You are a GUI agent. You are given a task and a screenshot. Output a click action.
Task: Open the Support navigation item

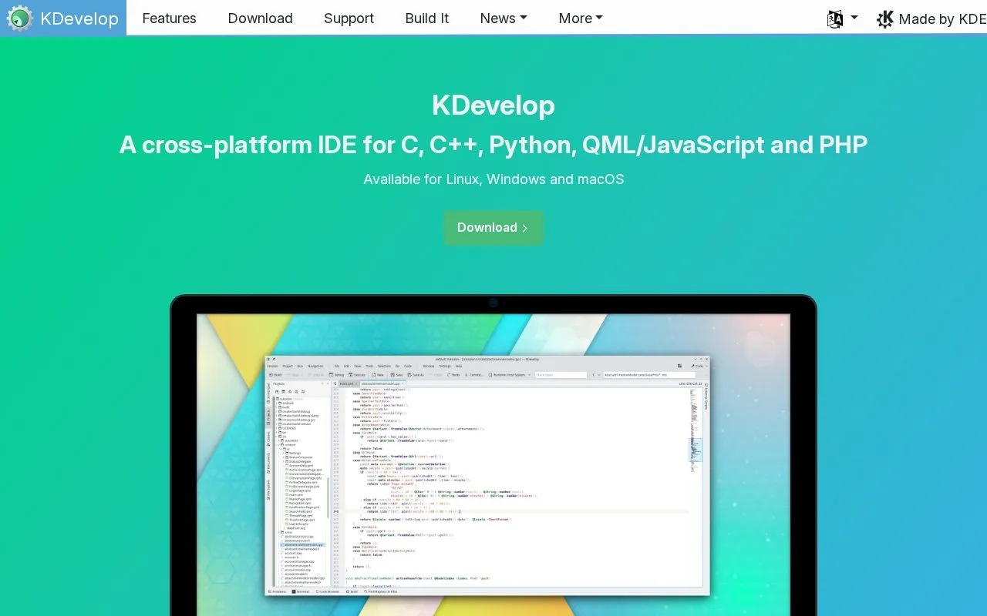(349, 18)
